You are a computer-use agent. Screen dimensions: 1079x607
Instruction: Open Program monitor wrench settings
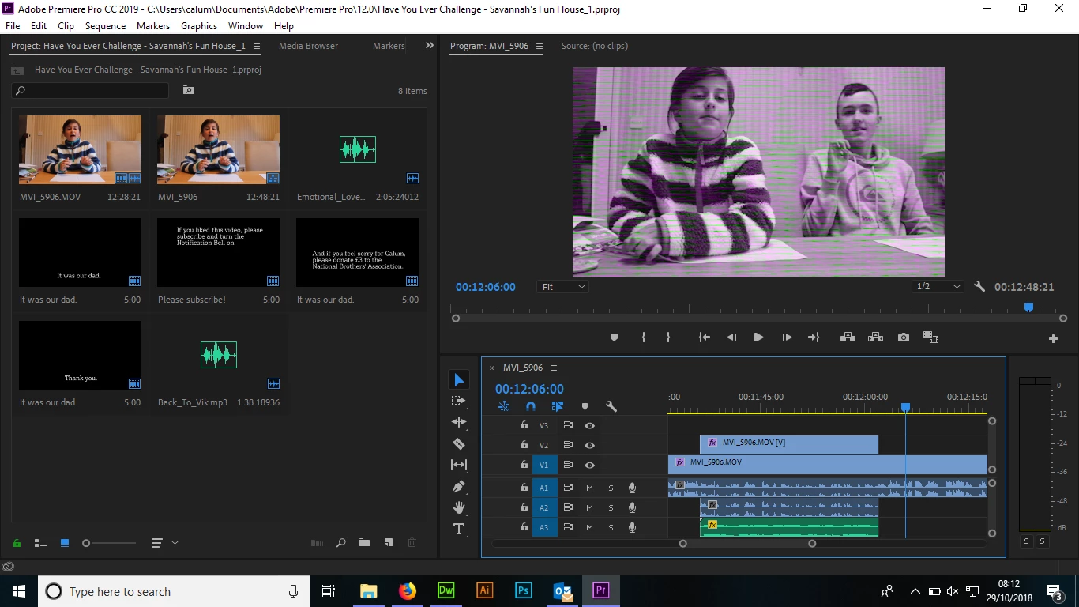click(979, 287)
